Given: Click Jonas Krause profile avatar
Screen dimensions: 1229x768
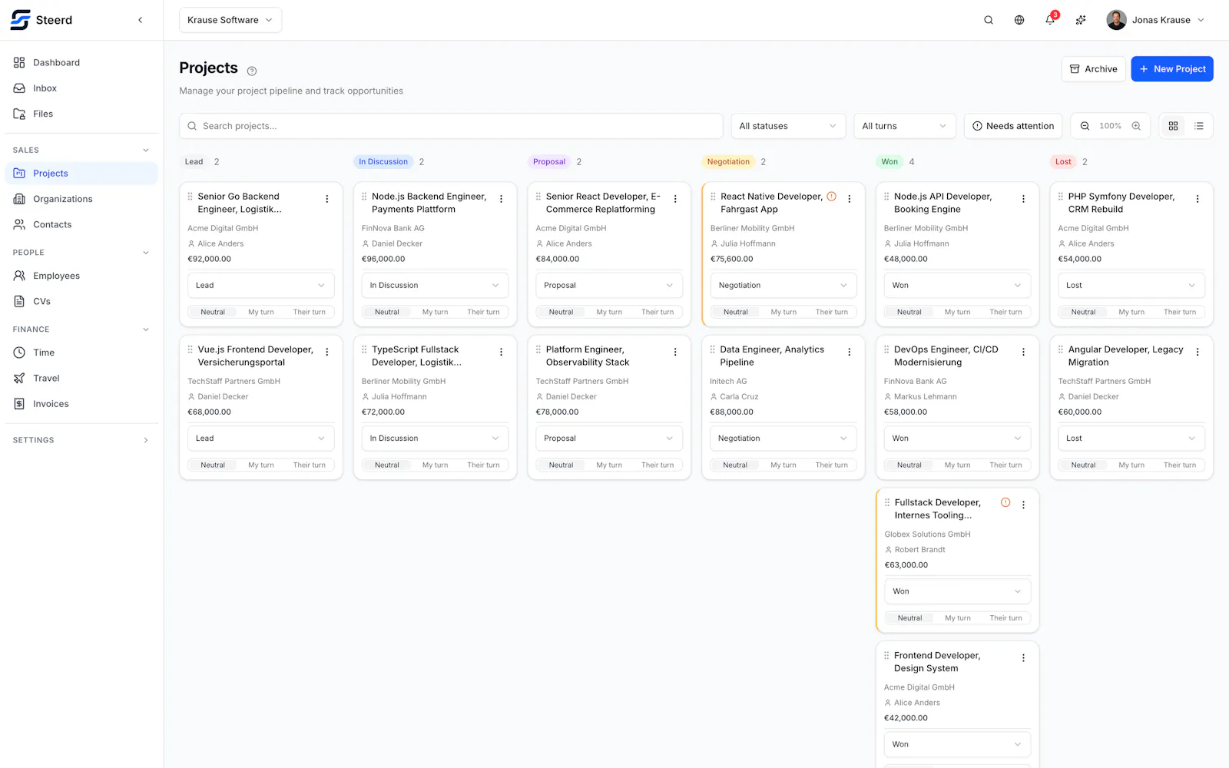Looking at the screenshot, I should point(1116,20).
